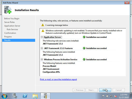This screenshot has width=132, height=99.
Task: Click the warning icon beside '1 warning message below'
Action: coord(43,25)
